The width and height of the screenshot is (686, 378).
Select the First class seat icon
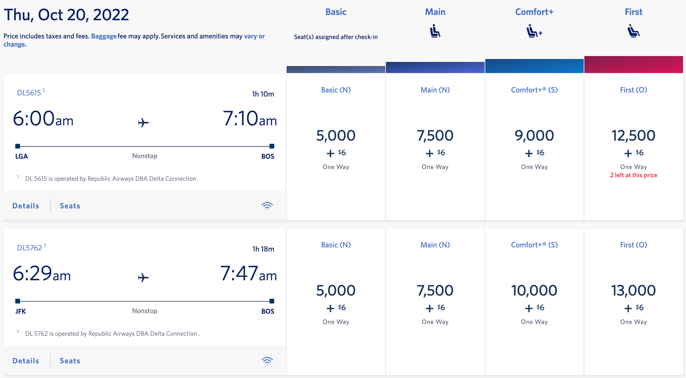pyautogui.click(x=633, y=31)
